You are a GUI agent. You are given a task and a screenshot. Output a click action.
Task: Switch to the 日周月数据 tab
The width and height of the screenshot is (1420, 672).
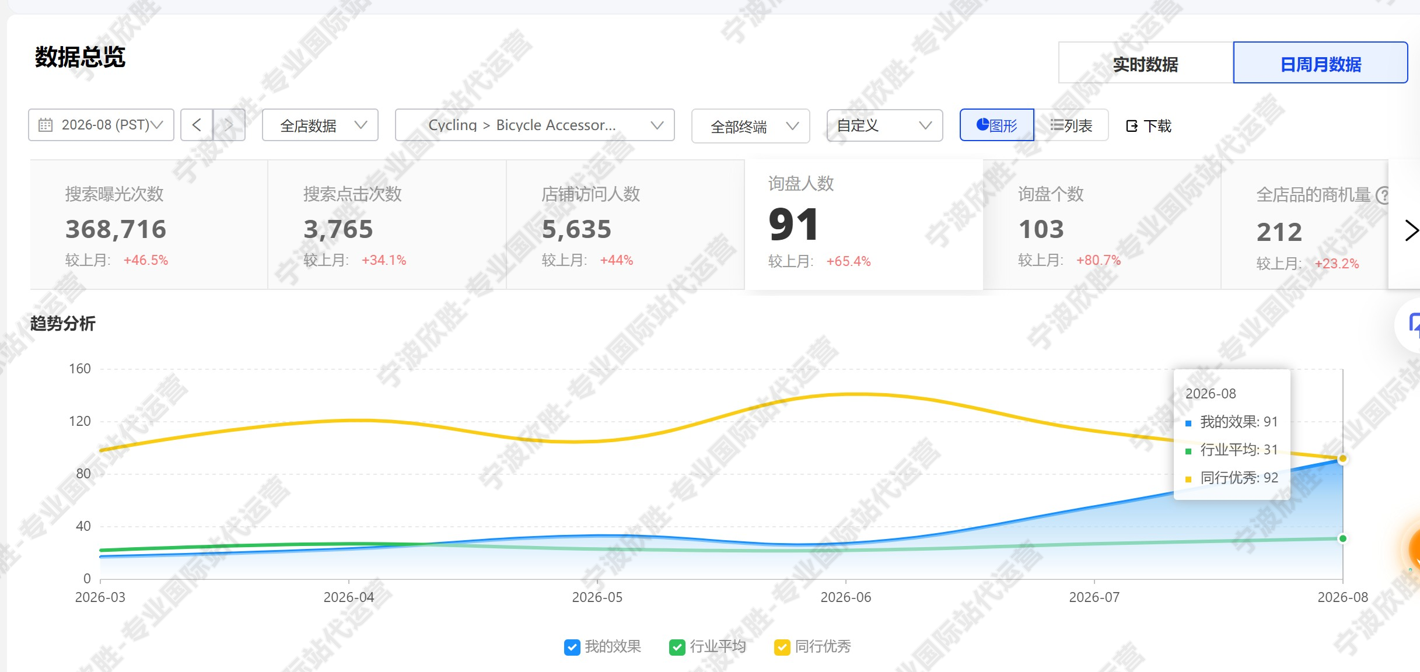click(x=1320, y=63)
